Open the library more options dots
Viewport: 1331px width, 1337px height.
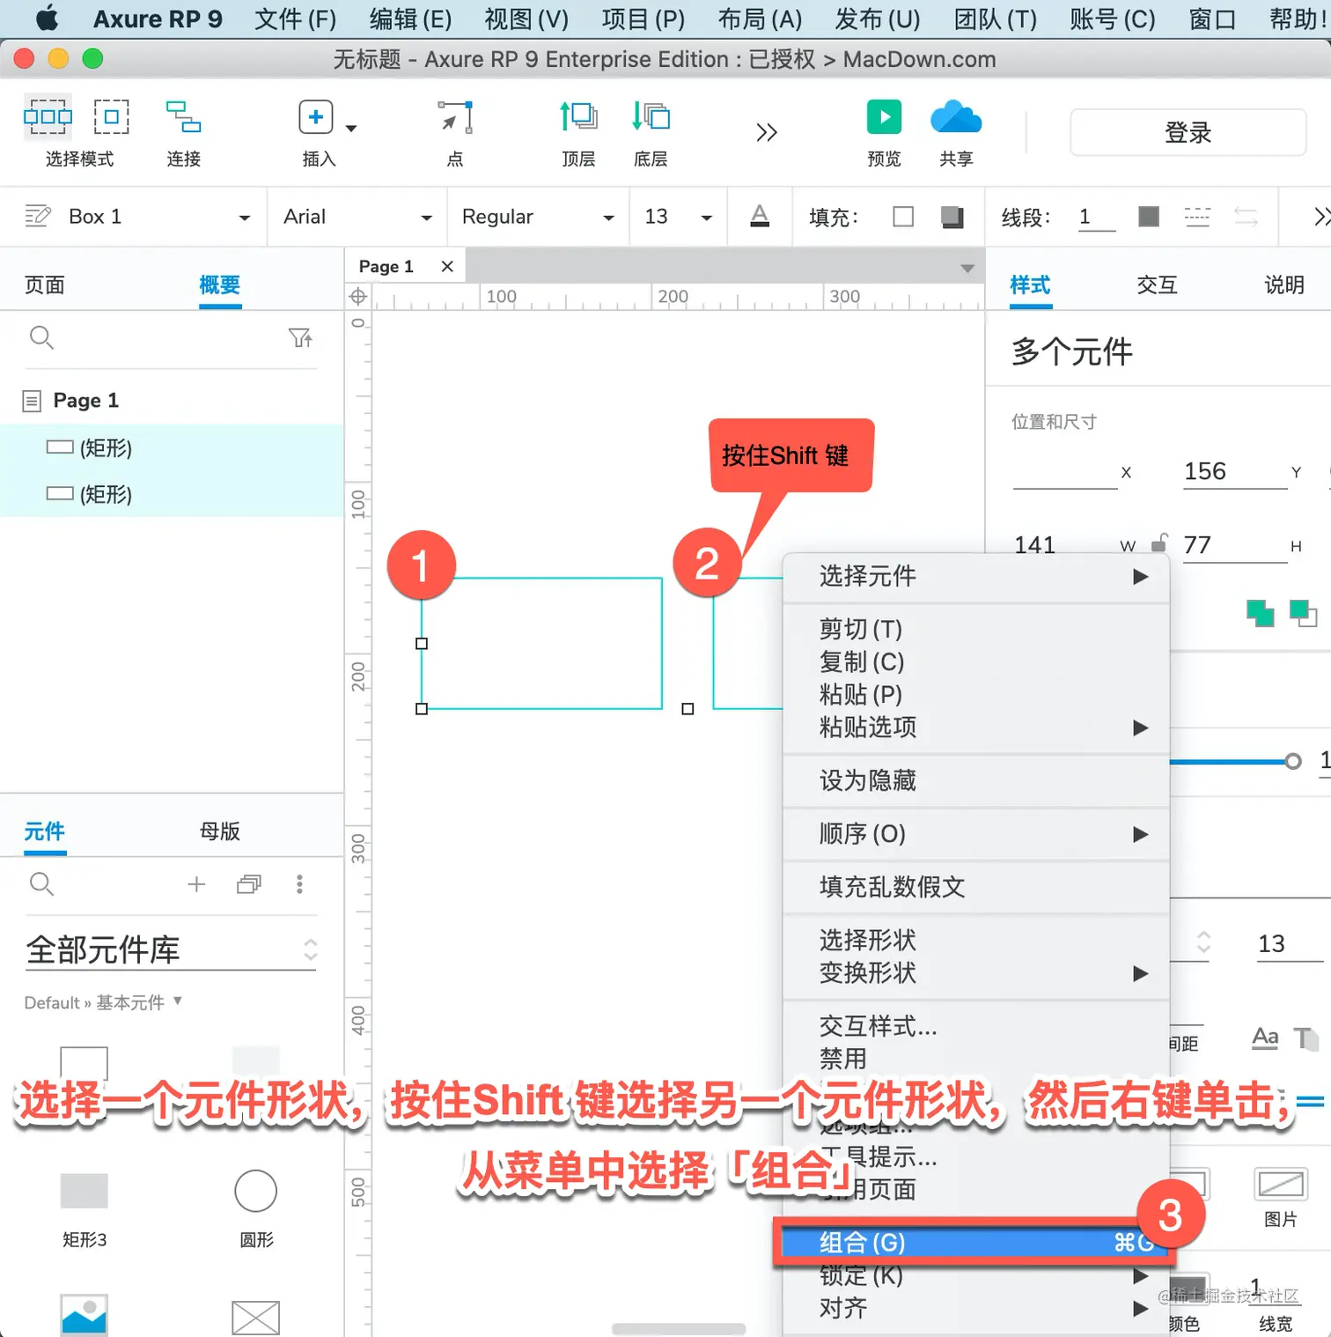point(299,884)
